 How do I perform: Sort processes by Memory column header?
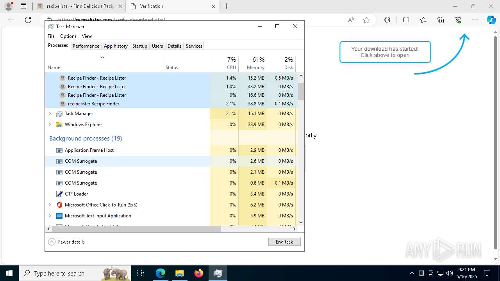pos(253,64)
